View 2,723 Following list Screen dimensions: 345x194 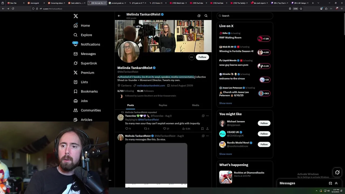[x=126, y=91]
